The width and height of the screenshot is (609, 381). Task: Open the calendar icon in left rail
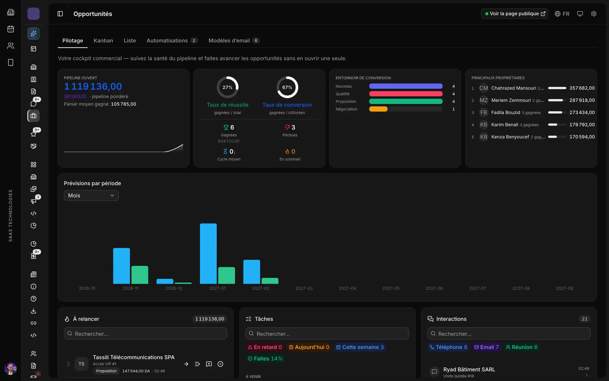11,29
